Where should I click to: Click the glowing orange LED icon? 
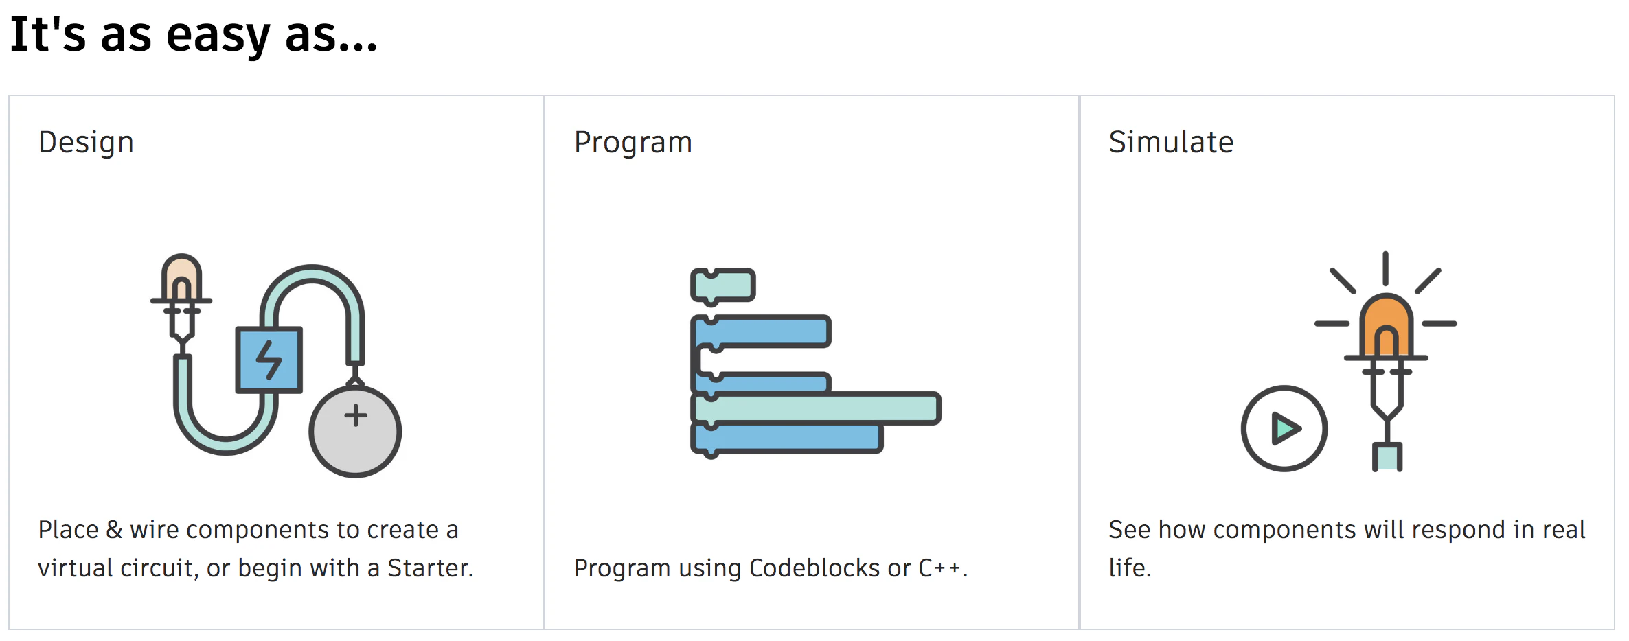pyautogui.click(x=1386, y=325)
